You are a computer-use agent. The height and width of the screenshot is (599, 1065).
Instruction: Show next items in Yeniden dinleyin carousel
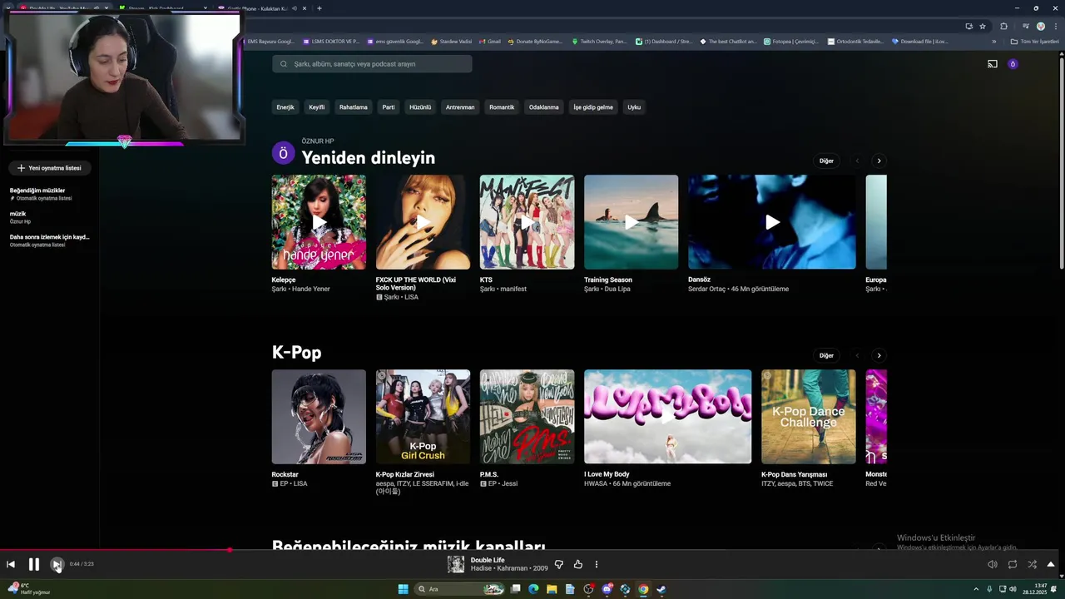[879, 161]
